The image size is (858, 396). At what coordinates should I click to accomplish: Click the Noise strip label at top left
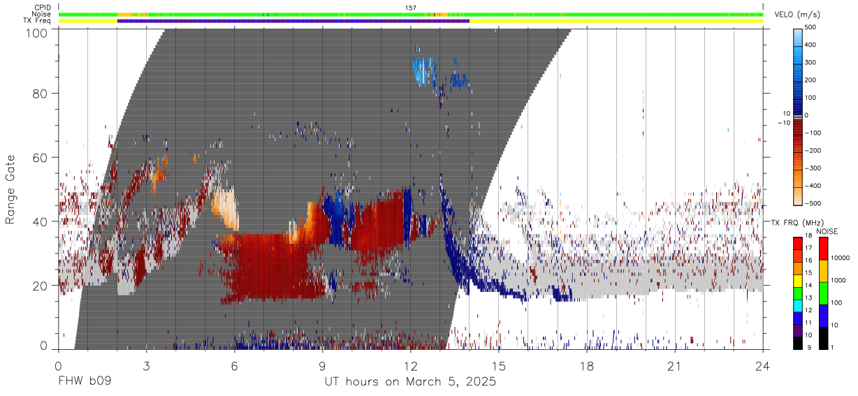click(x=42, y=14)
